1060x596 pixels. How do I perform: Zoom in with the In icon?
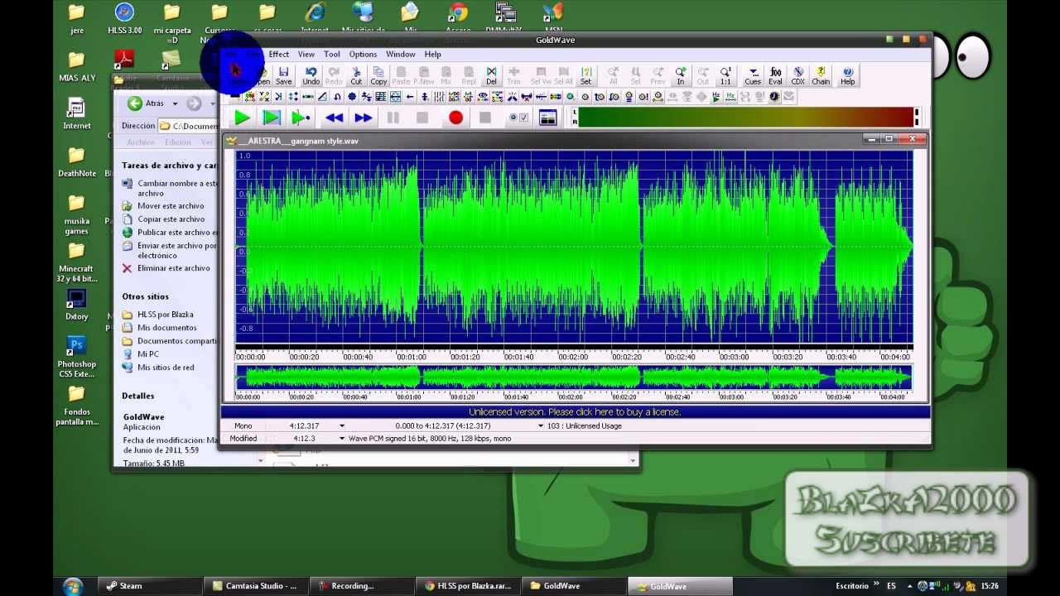pyautogui.click(x=681, y=76)
